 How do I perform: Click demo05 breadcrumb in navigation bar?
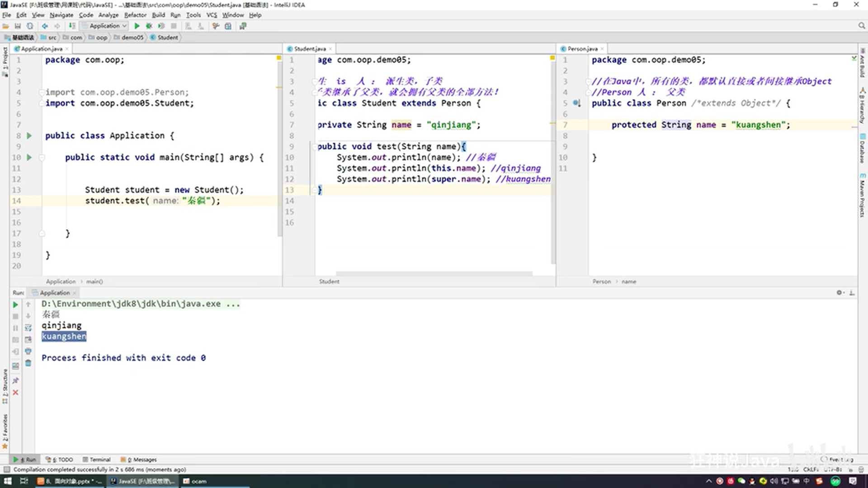132,38
